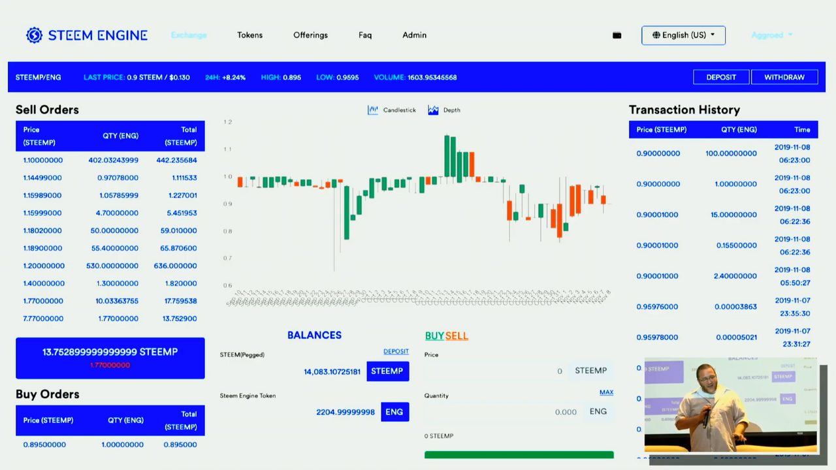Select sell order priced 1.20000000

(110, 266)
